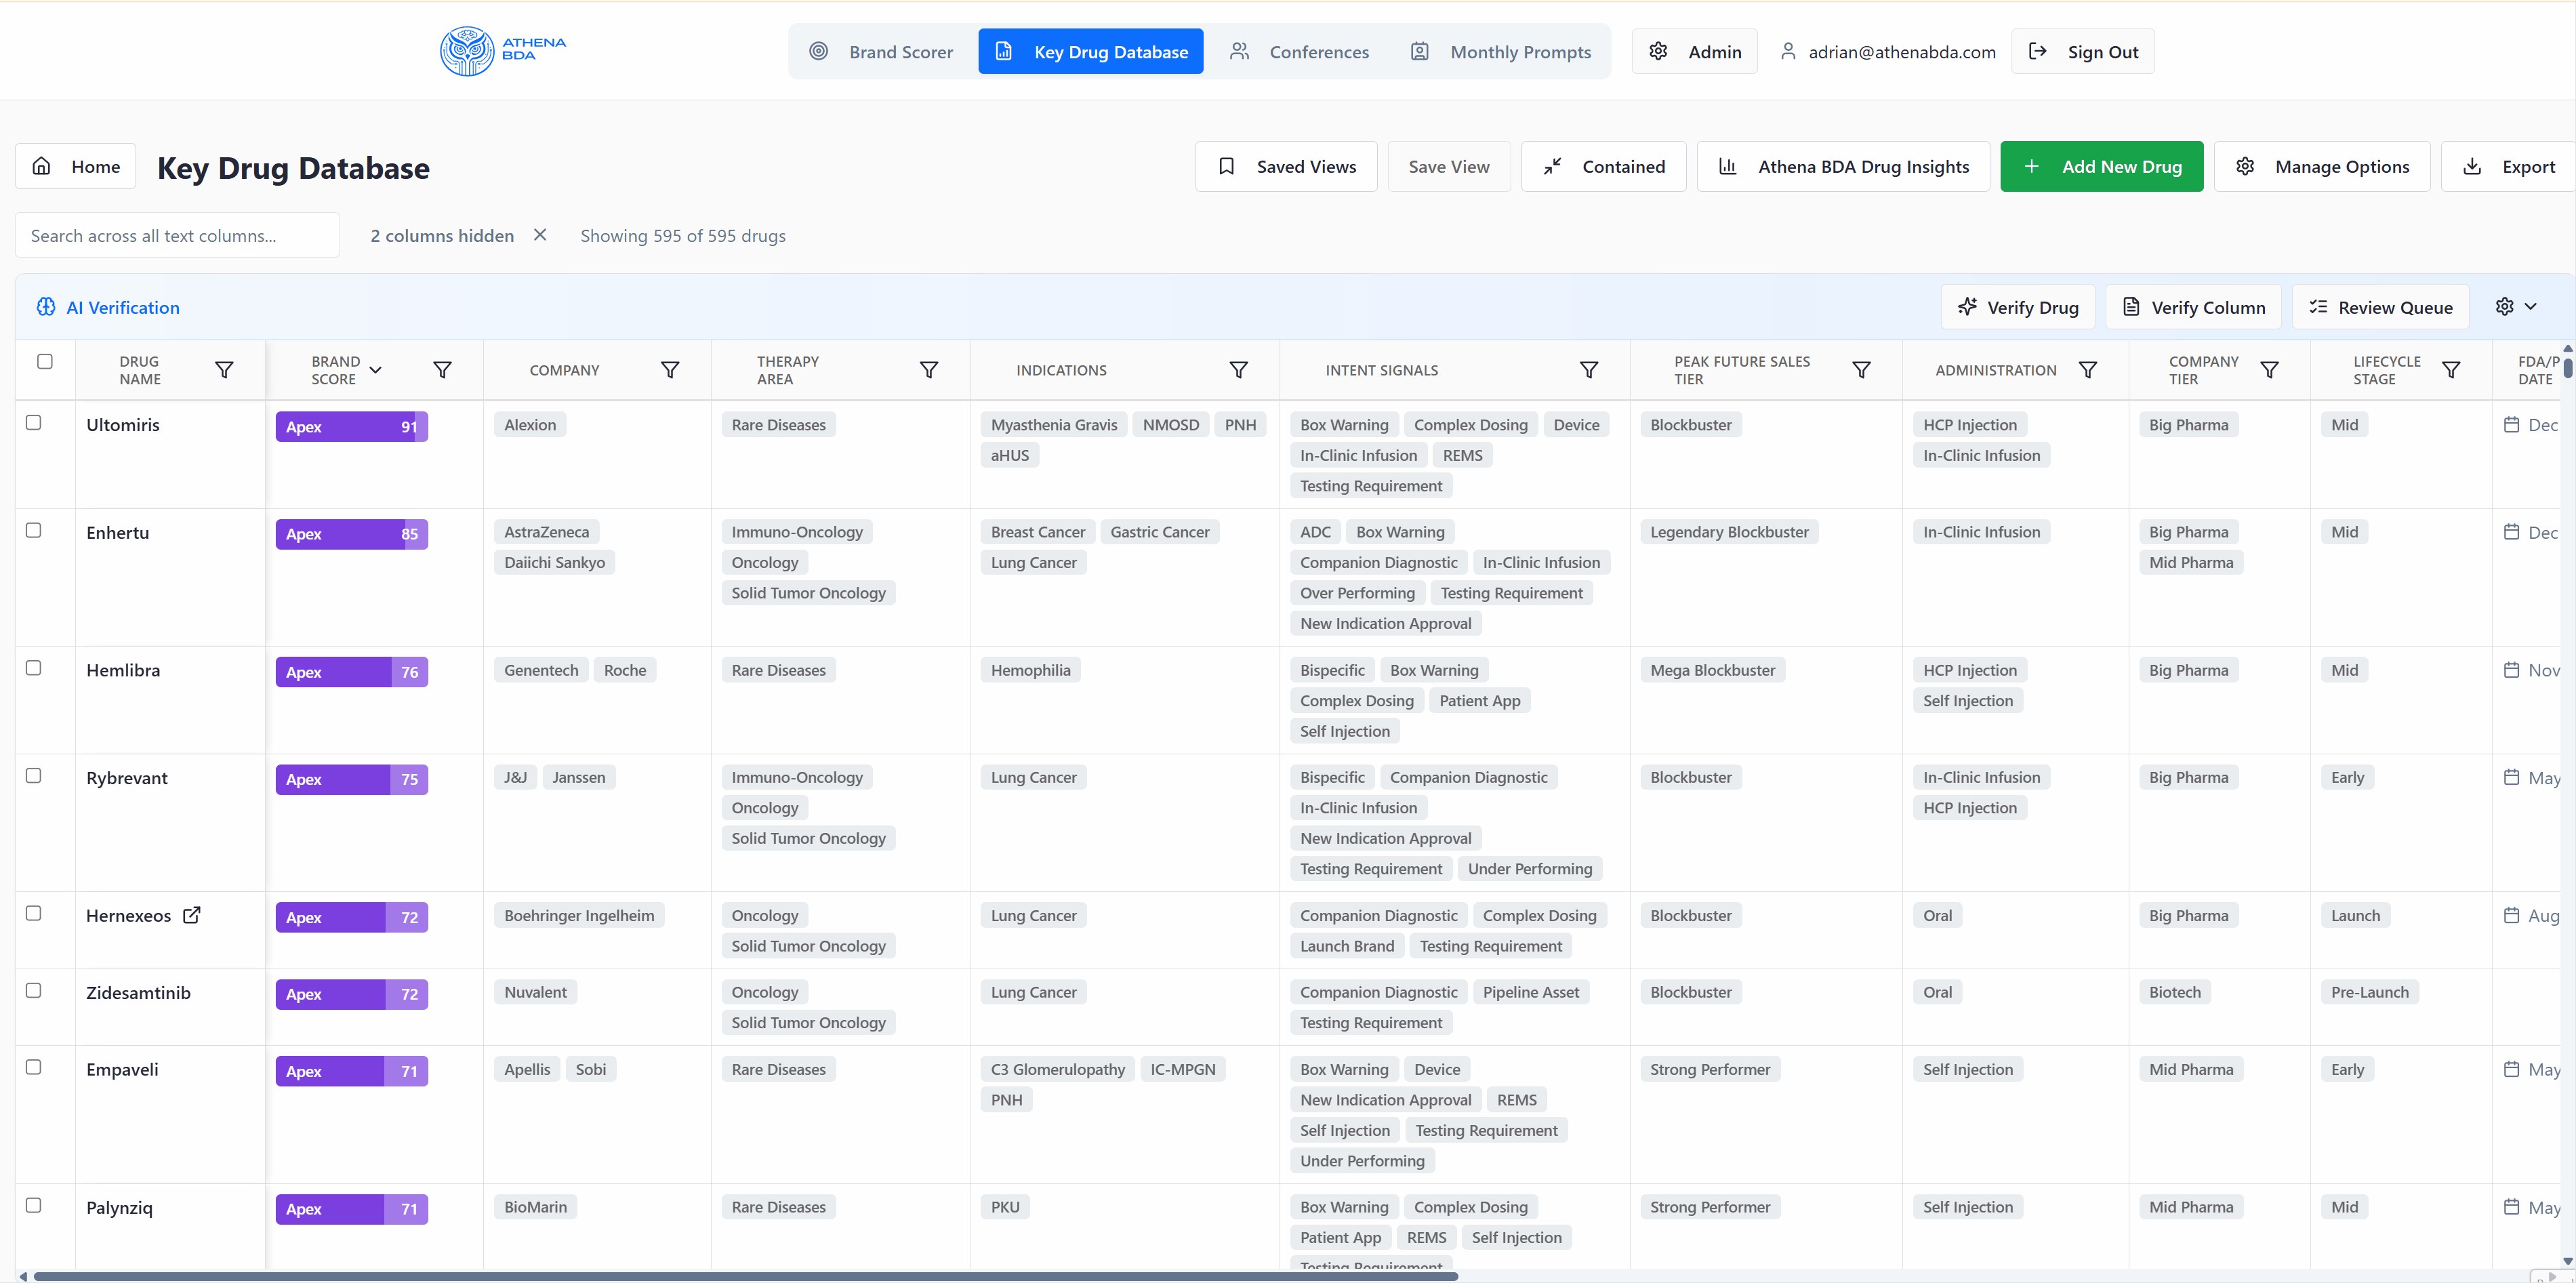Toggle Brand Score sort chevron
Viewport: 2576px width, 1283px height.
376,370
